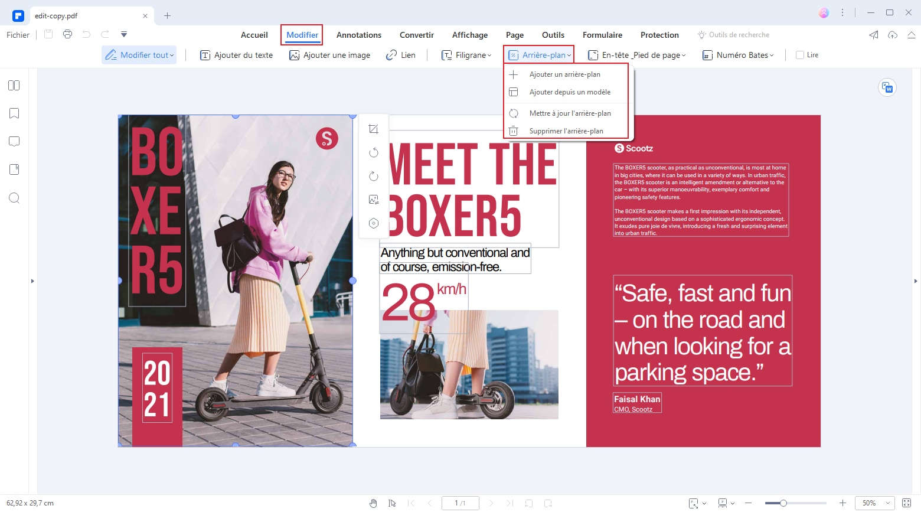Viewport: 921px width, 512px height.
Task: Click Ajouter une image
Action: coord(329,55)
